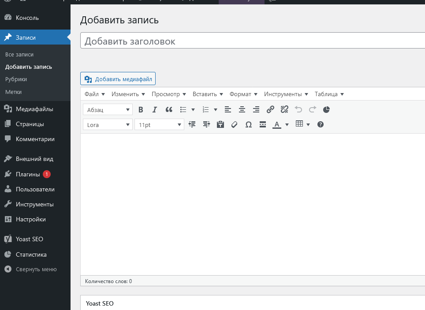Open Плагины in the sidebar
The height and width of the screenshot is (310, 425).
(28, 174)
